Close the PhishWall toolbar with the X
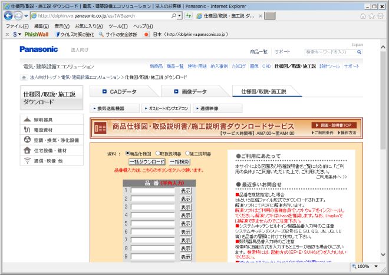The width and height of the screenshot is (389, 275). pyautogui.click(x=7, y=35)
